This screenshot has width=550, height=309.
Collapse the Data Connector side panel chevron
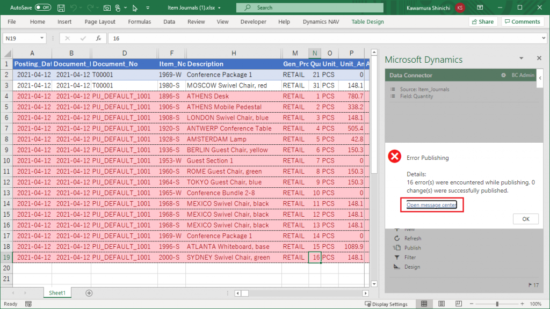coord(540,78)
